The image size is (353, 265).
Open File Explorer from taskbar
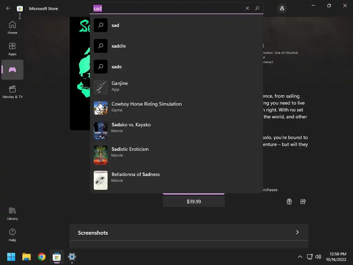click(x=26, y=257)
